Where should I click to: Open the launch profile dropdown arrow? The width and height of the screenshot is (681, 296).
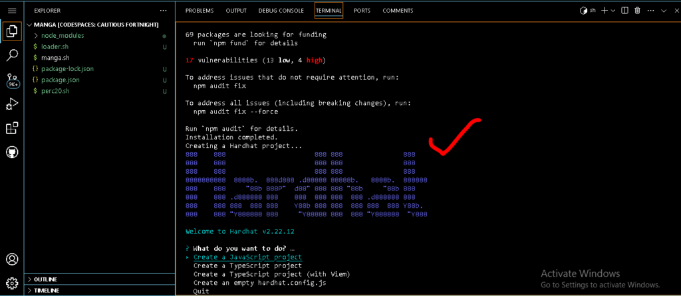click(x=613, y=11)
